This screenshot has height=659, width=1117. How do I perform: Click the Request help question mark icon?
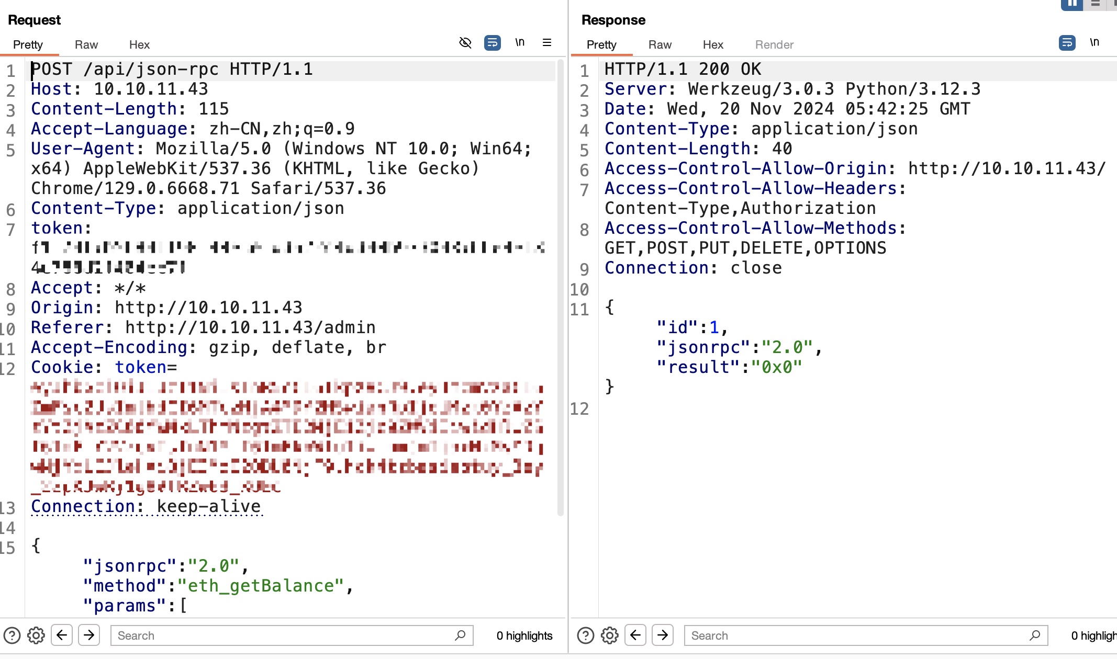click(12, 635)
